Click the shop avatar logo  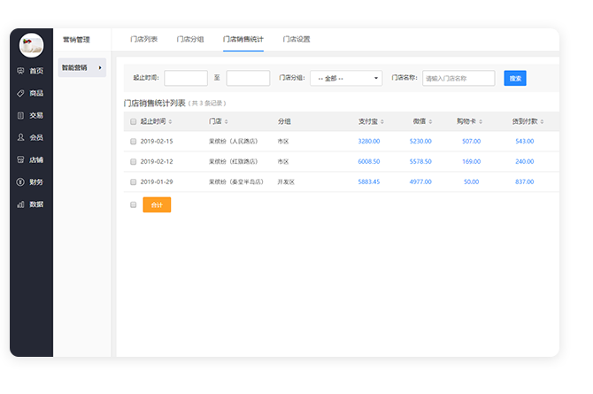point(31,45)
